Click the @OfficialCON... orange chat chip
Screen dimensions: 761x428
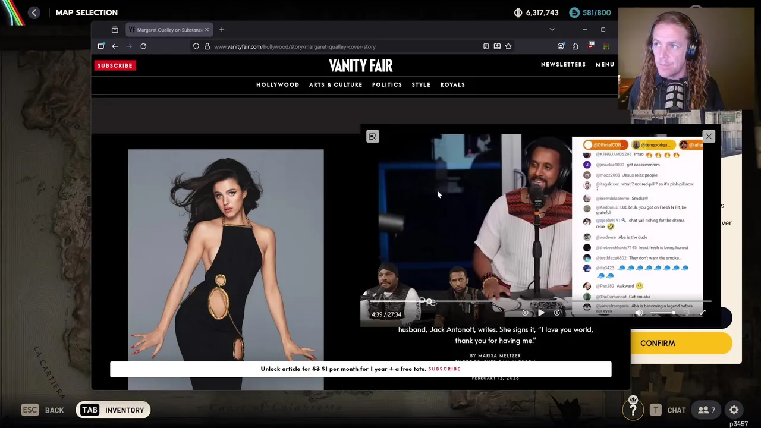605,145
